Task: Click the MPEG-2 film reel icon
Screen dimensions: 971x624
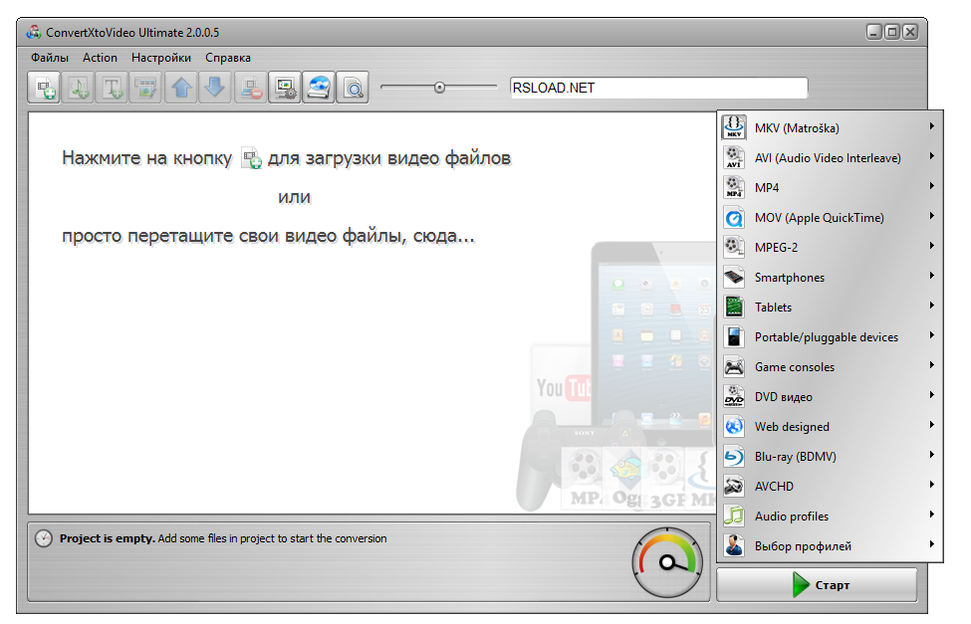Action: 734,247
